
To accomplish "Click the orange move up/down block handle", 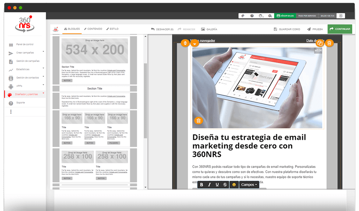I will [x=185, y=43].
